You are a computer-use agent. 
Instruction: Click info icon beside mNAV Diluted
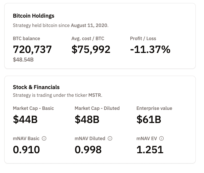(x=110, y=139)
